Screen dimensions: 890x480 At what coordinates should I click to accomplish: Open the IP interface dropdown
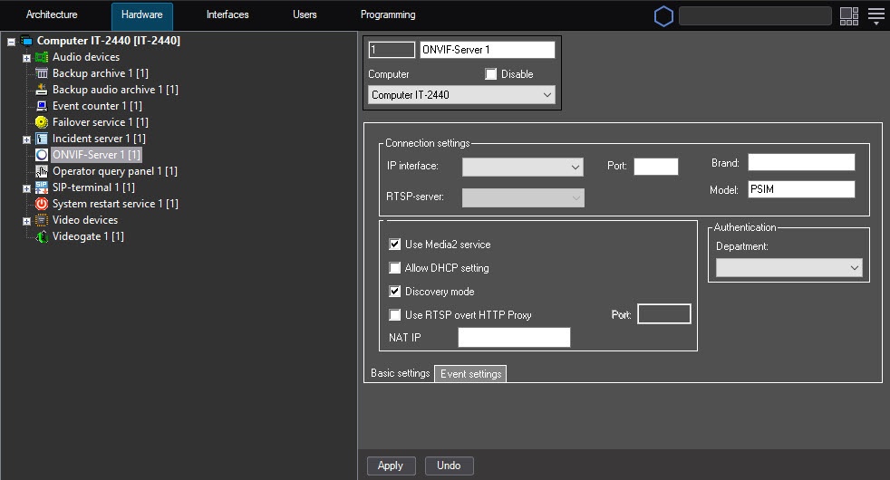[x=523, y=167]
